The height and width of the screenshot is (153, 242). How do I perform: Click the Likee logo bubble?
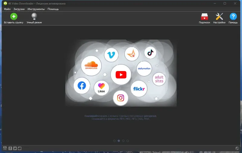(x=101, y=88)
